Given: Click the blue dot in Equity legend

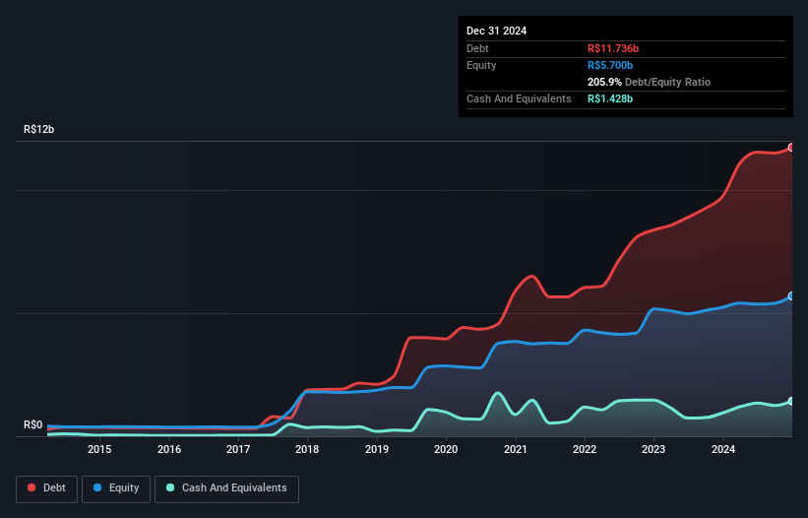Looking at the screenshot, I should [x=96, y=487].
